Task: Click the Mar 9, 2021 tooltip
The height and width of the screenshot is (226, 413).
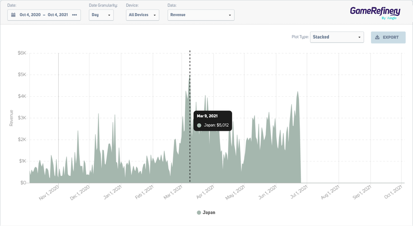Action: click(x=213, y=121)
